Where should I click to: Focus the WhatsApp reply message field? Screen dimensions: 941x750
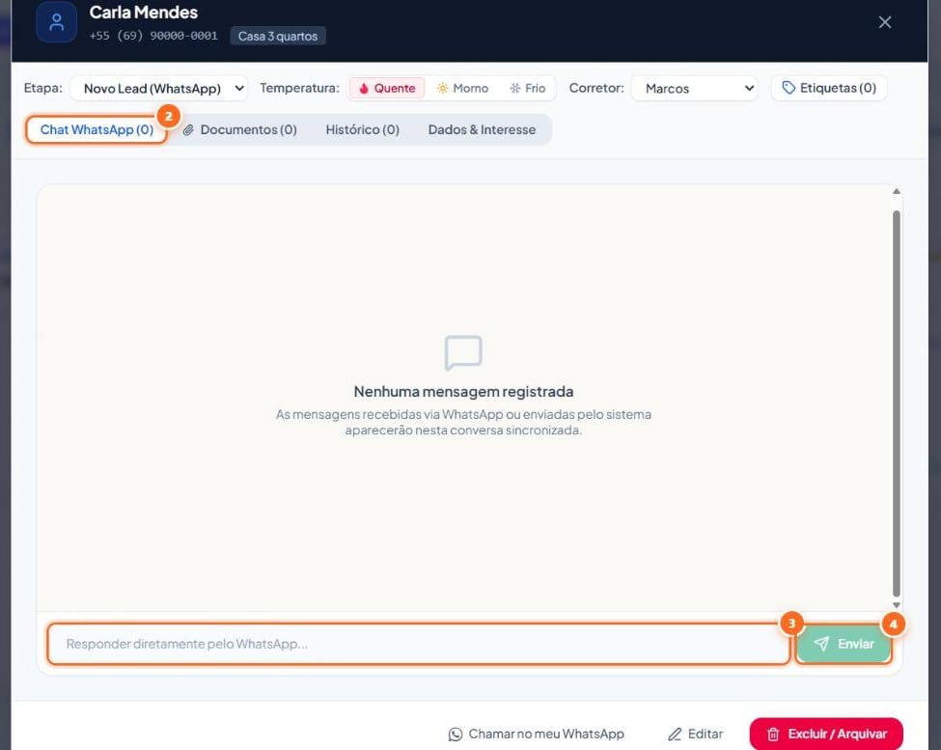(x=419, y=644)
